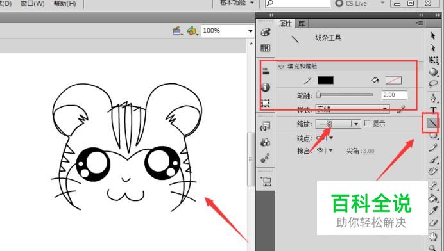Switch to the 库 library tab
The image size is (444, 251).
[302, 24]
